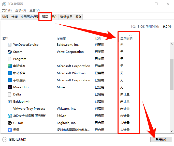
Task: Select the Baidupinyin name text
Action: [x=22, y=102]
